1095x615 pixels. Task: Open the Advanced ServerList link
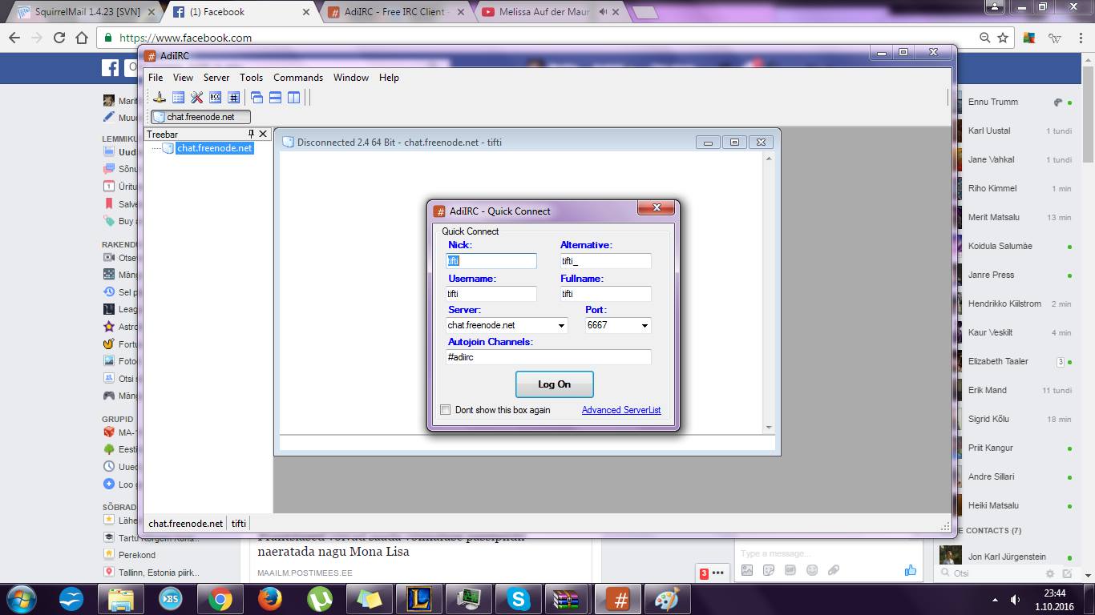click(621, 410)
